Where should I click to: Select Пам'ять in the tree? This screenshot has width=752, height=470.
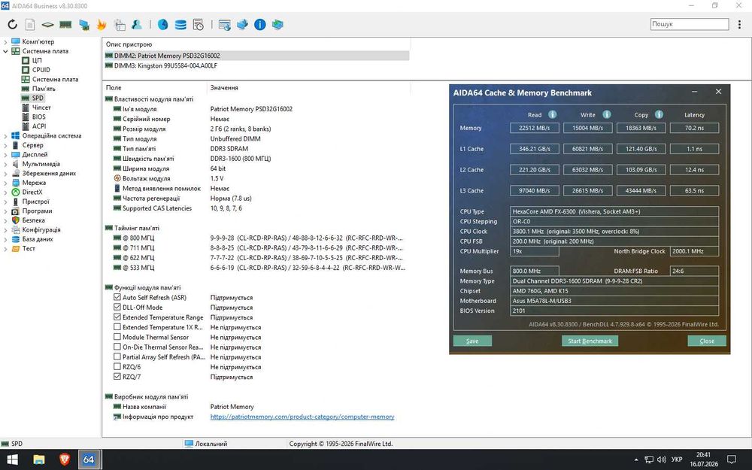tap(44, 89)
